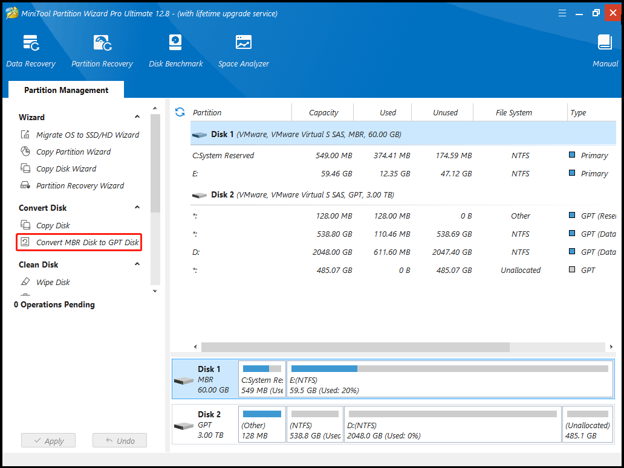The width and height of the screenshot is (624, 468).
Task: Select the 538.80 GB NTFS partition row
Action: (403, 234)
